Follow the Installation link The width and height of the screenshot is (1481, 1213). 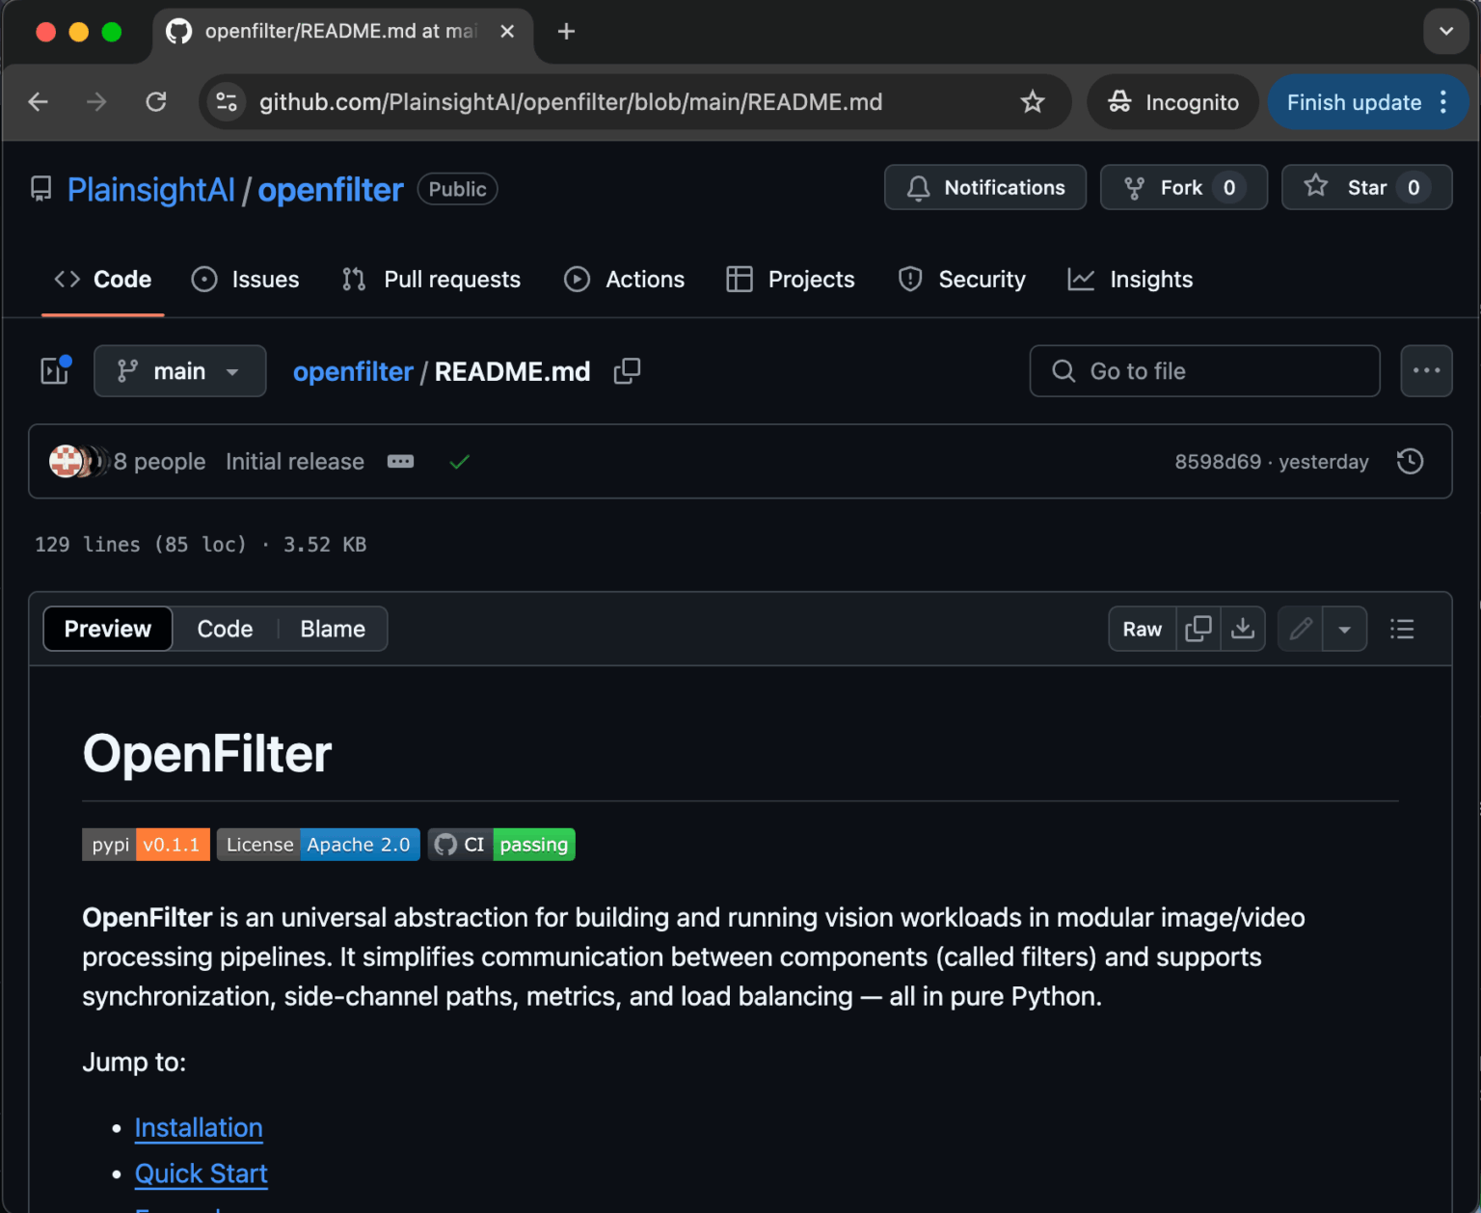(199, 1127)
